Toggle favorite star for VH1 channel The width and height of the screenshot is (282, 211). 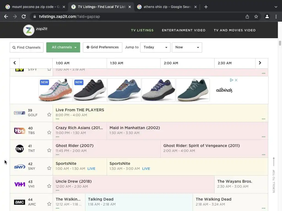click(x=49, y=186)
